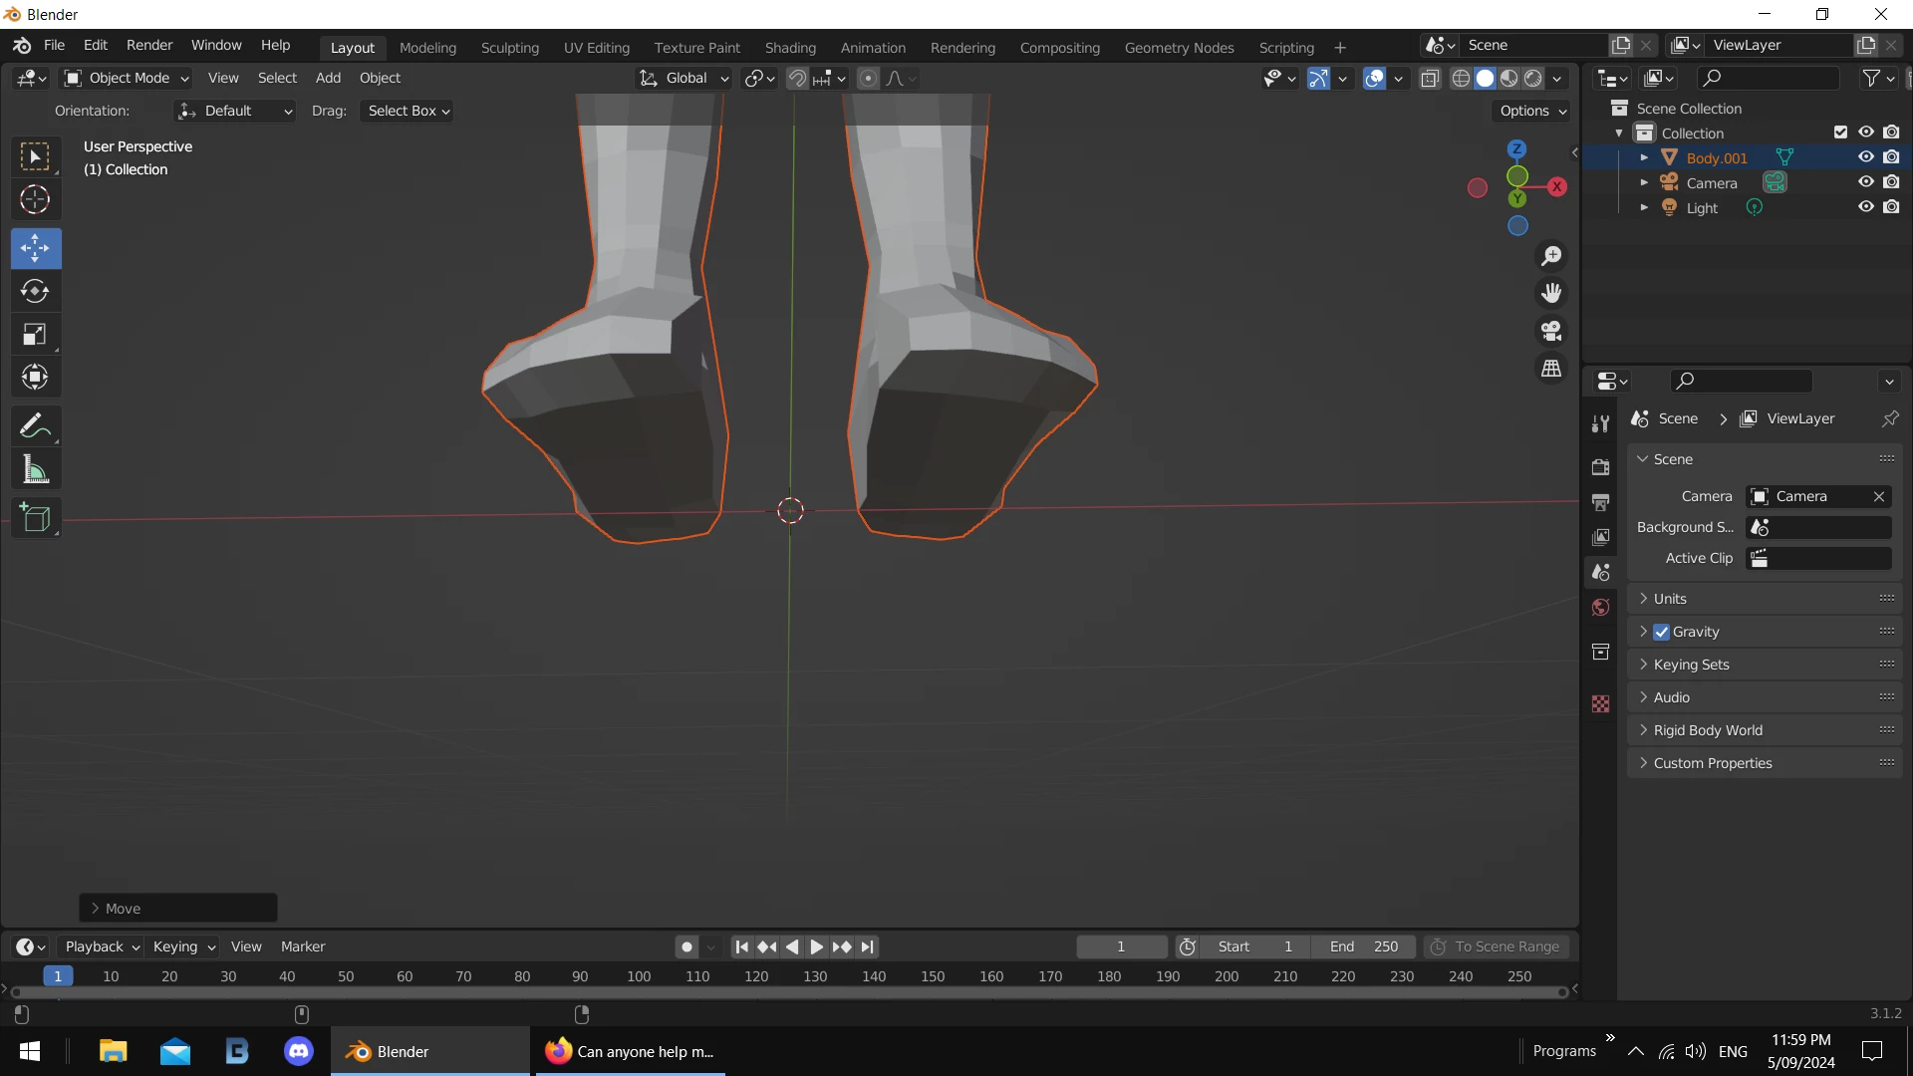Open the Render menu
The image size is (1913, 1076).
[x=149, y=45]
